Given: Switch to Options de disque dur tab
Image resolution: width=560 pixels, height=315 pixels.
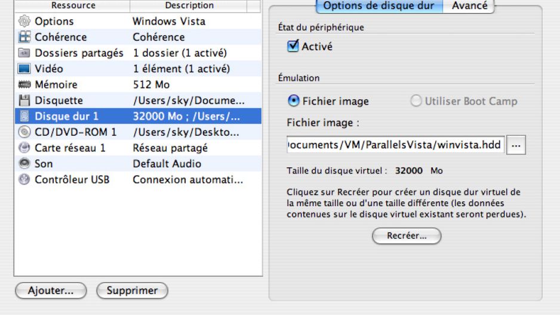Looking at the screenshot, I should (379, 6).
